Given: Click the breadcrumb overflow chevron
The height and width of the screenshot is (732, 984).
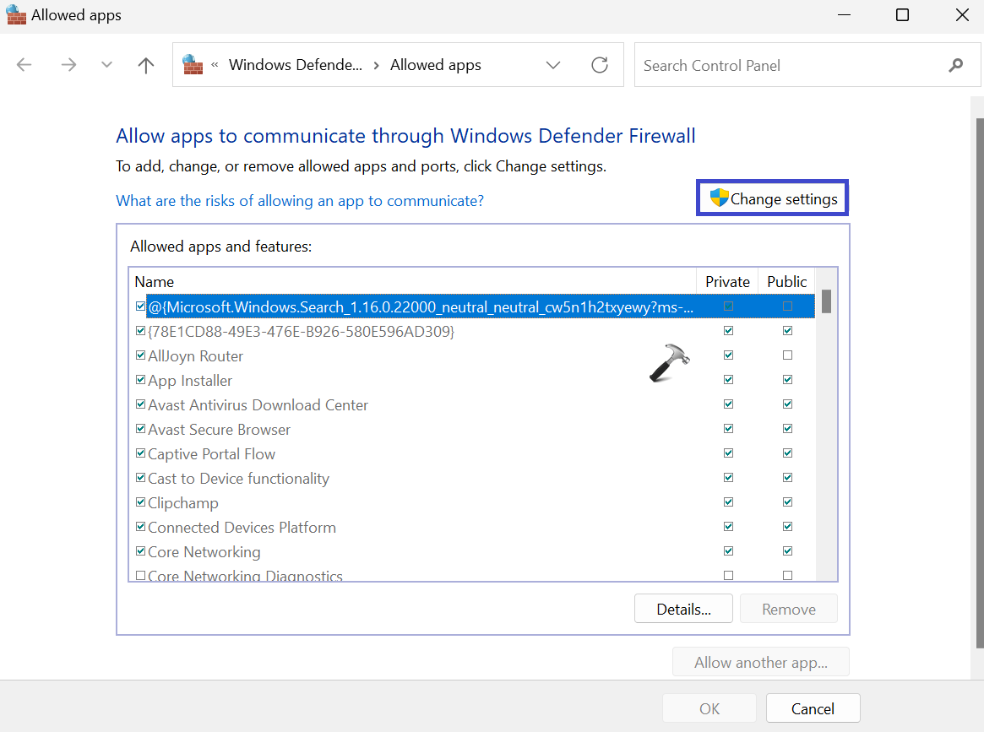Looking at the screenshot, I should (215, 65).
